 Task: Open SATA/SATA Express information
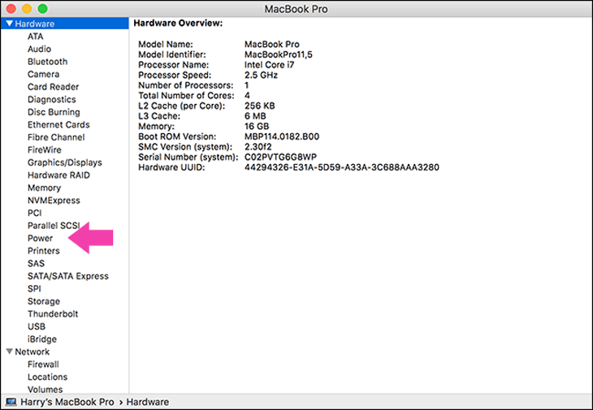[68, 276]
